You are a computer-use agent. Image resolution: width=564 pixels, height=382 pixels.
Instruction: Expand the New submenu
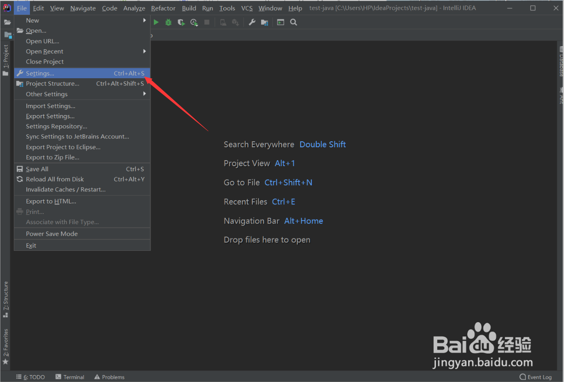tap(82, 20)
